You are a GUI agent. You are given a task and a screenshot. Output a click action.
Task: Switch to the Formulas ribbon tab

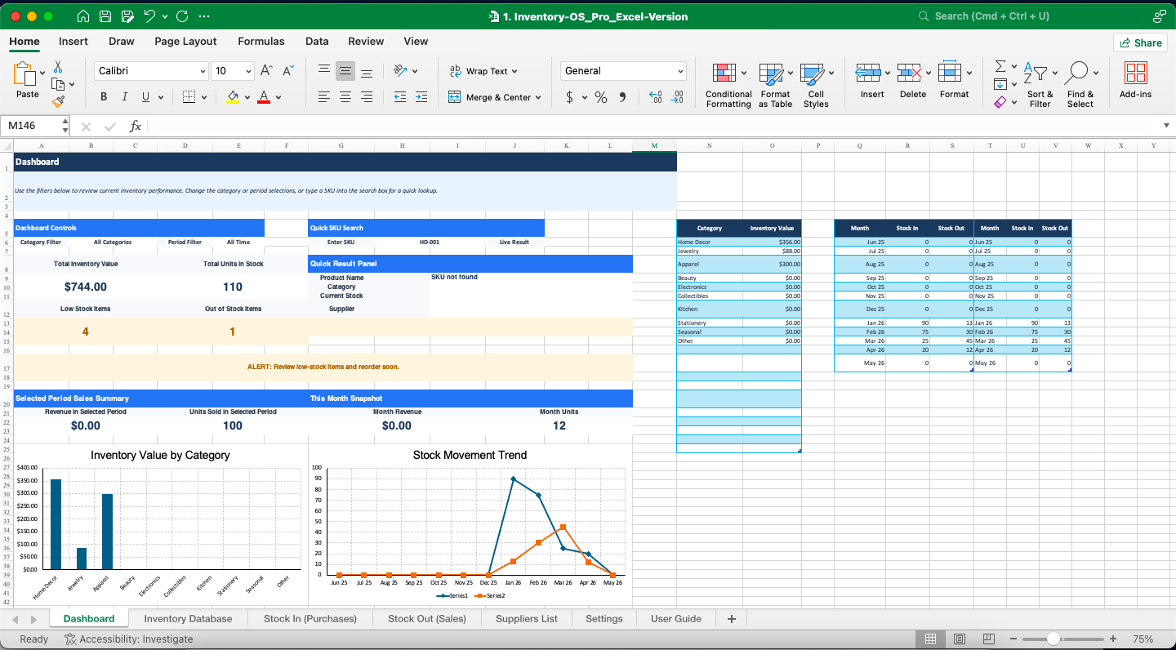point(261,41)
